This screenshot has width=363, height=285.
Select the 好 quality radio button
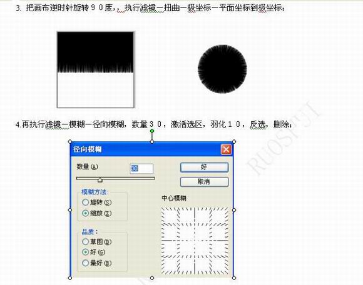coord(85,252)
